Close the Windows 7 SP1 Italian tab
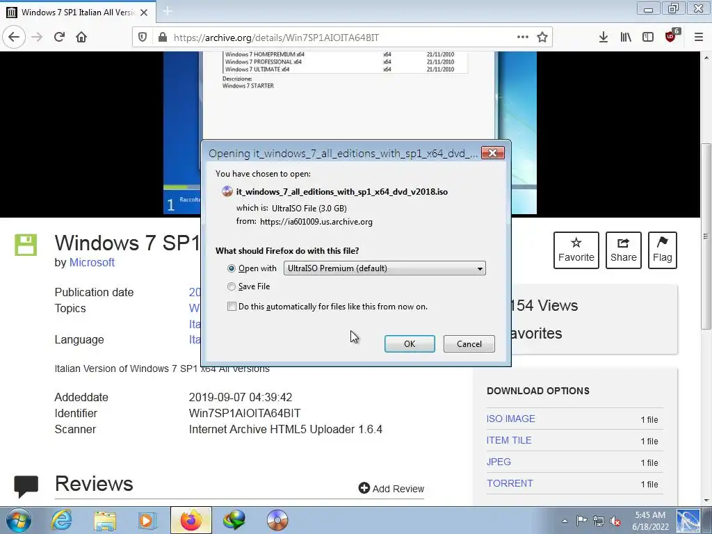Image resolution: width=712 pixels, height=534 pixels. pos(144,13)
